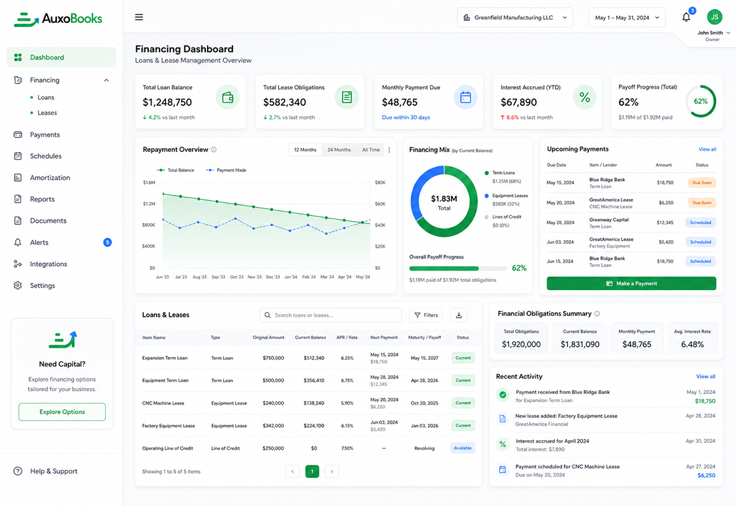Click View all in Upcoming Payments
Screen dimensions: 736x506
click(707, 149)
